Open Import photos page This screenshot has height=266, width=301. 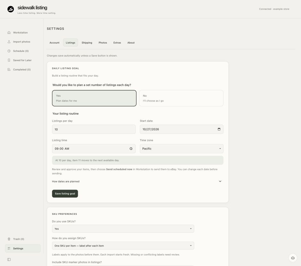(x=23, y=42)
